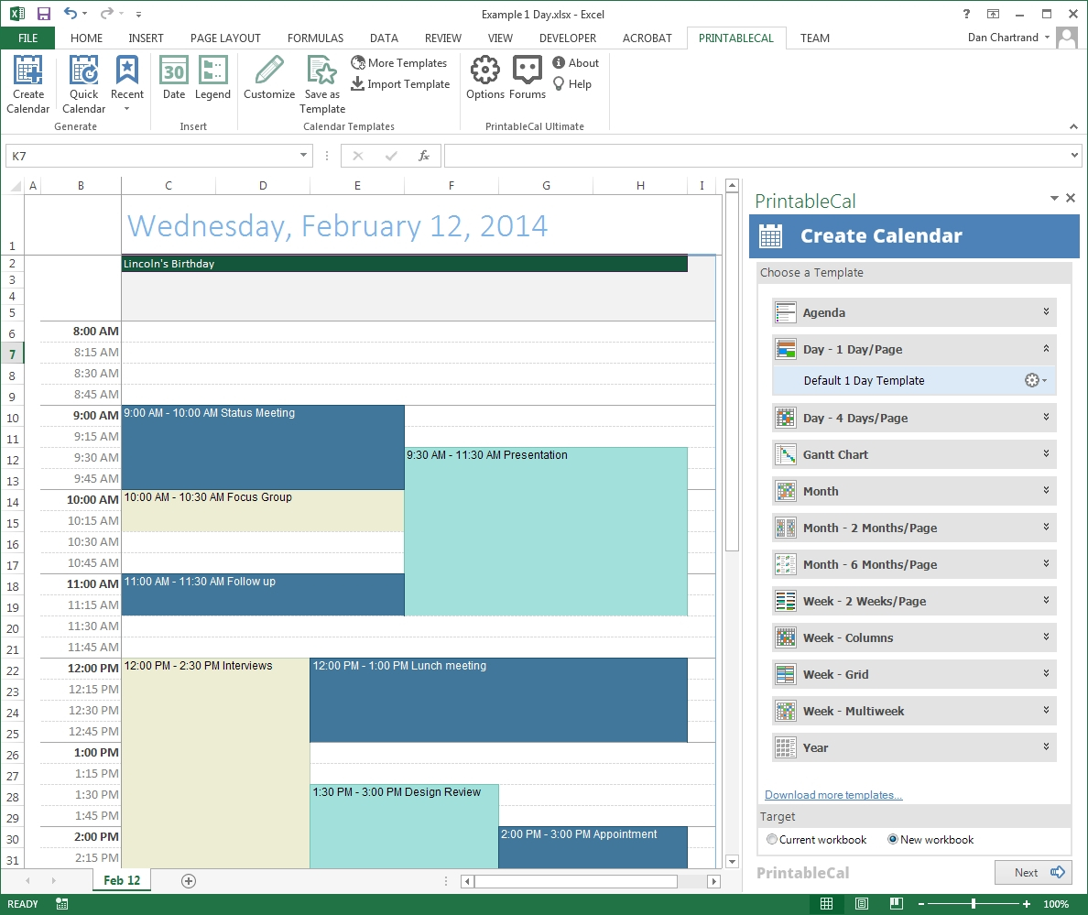This screenshot has width=1088, height=915.
Task: Open the Forums icon
Action: coord(528,78)
